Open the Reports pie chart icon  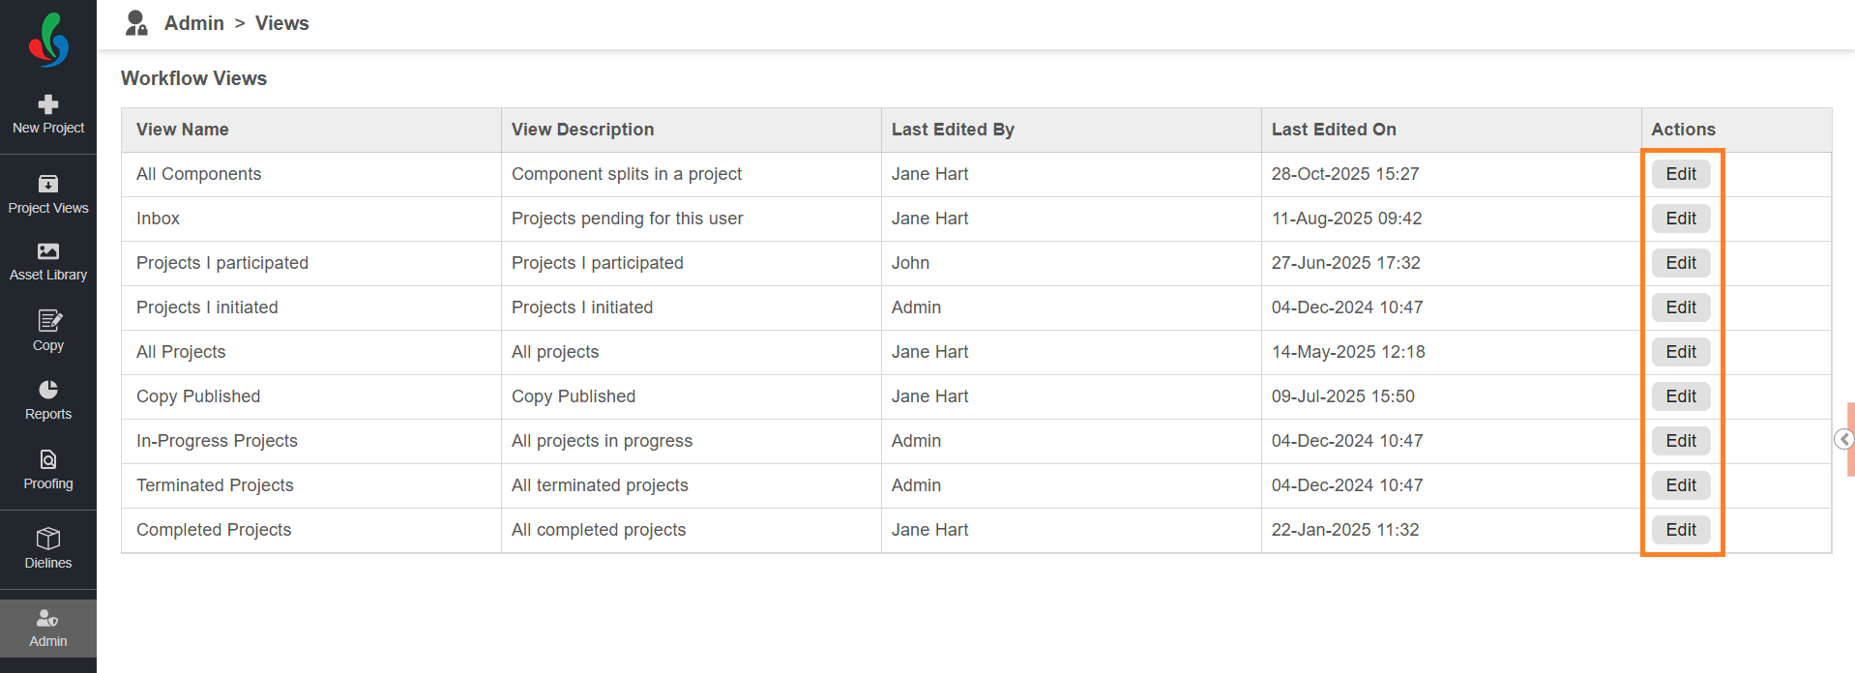coord(48,390)
